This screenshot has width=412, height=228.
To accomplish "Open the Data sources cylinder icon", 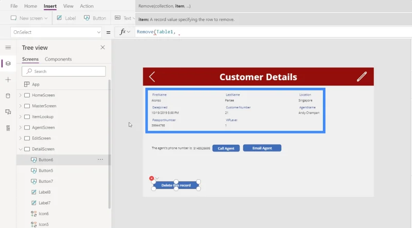I will (8, 96).
